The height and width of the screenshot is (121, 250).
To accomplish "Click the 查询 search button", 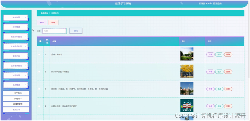I will [76, 31].
